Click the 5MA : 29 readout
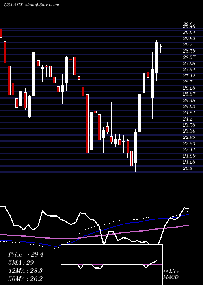The image size is (203, 285). coord(21,263)
